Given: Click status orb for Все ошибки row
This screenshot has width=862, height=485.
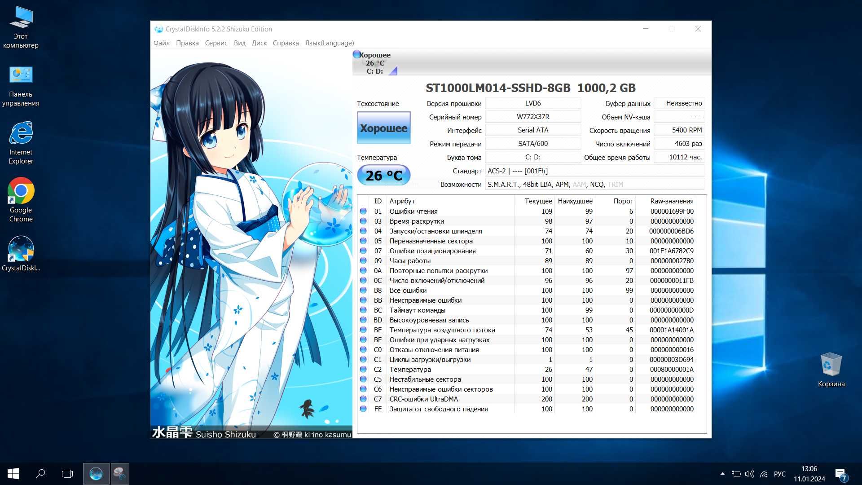Looking at the screenshot, I should pos(363,291).
